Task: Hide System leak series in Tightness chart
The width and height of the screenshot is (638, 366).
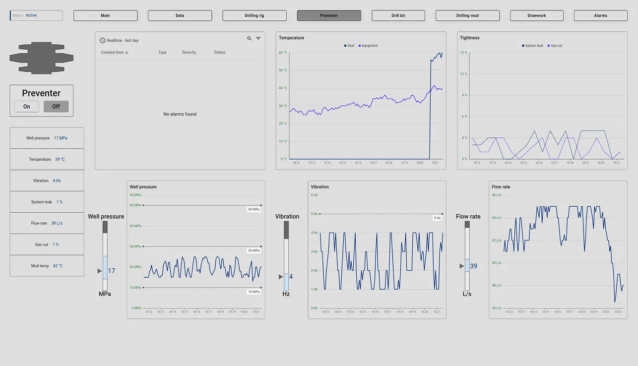Action: [532, 46]
